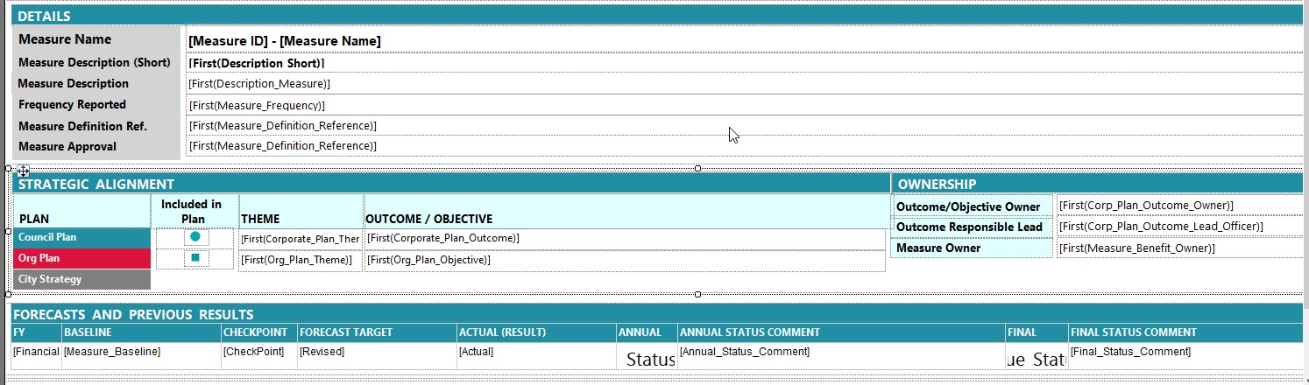Click the expression field in the Measure Approval row
Screen dimensions: 1309x385
(743, 146)
